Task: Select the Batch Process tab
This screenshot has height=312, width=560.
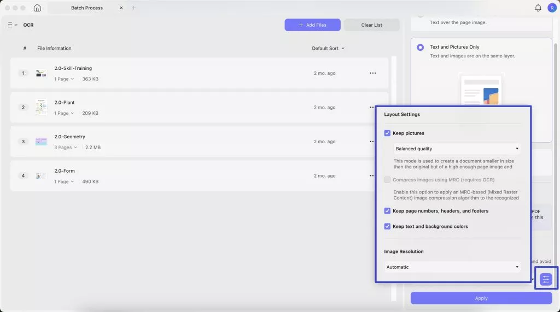Action: pos(87,8)
